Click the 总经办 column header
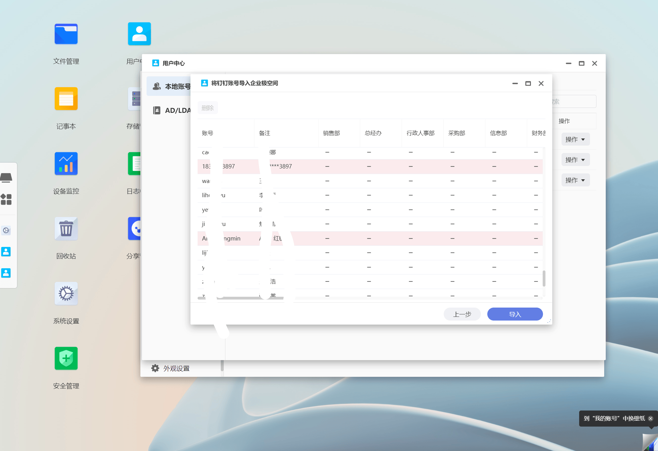Screen dimensions: 658x451 (x=381, y=133)
